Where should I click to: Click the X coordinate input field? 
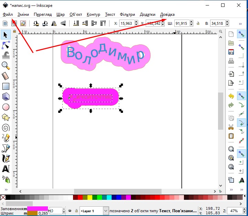tap(127, 23)
